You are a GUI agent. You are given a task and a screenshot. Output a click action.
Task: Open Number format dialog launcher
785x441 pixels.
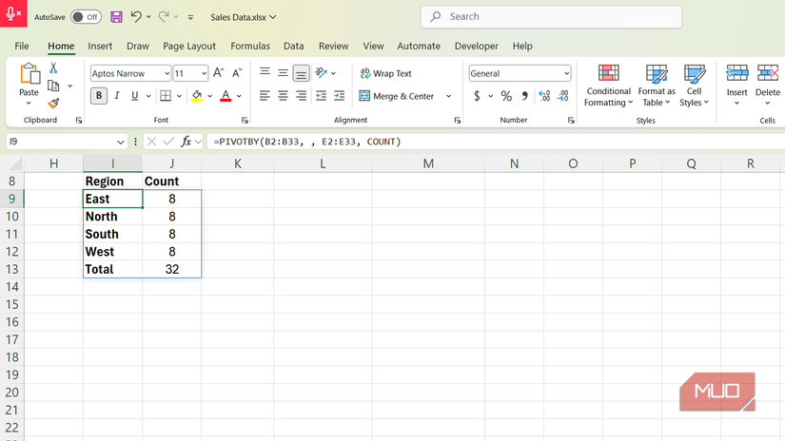pyautogui.click(x=571, y=120)
